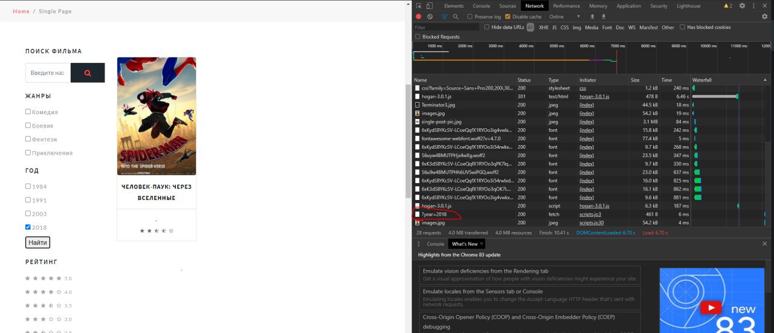The width and height of the screenshot is (774, 333).
Task: Clear the network log
Action: coord(430,17)
